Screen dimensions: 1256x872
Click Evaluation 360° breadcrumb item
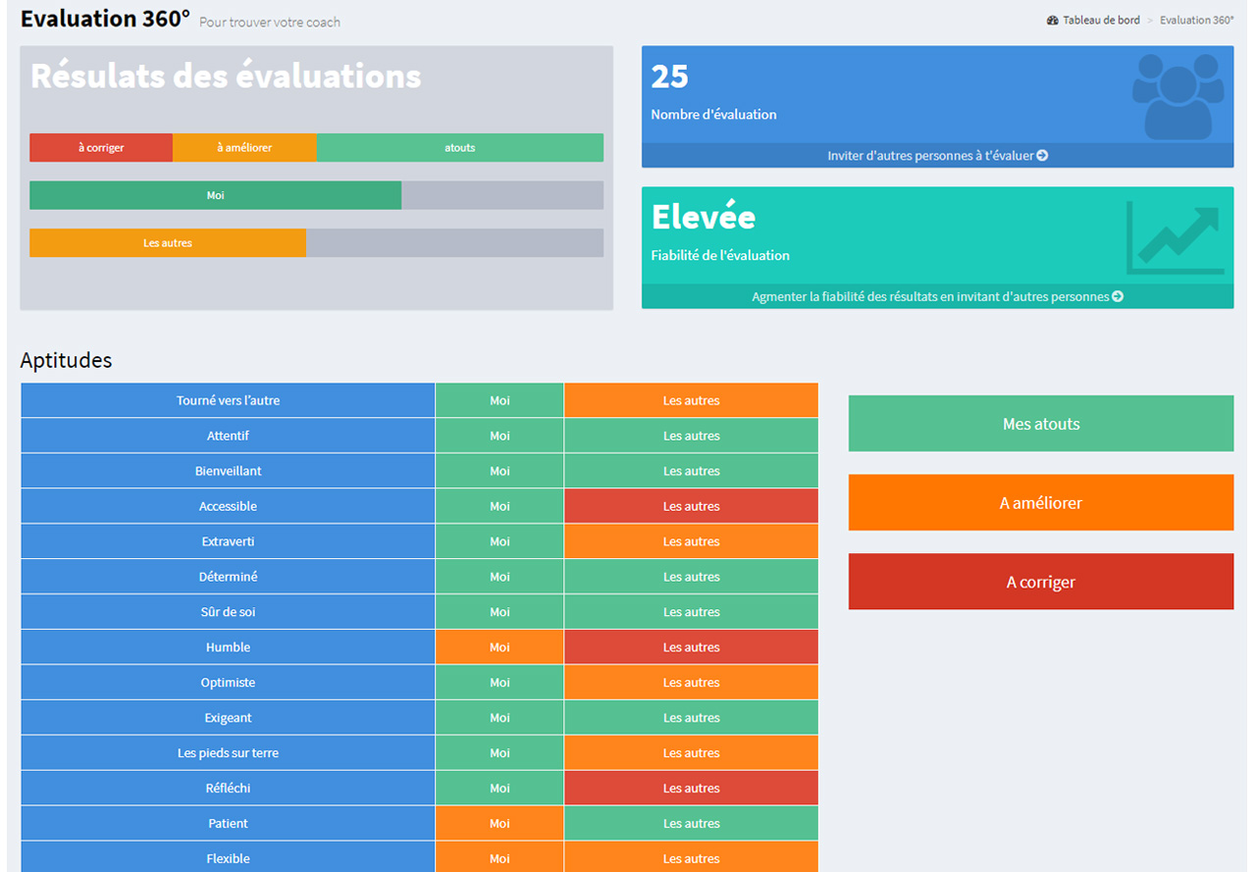point(1197,21)
